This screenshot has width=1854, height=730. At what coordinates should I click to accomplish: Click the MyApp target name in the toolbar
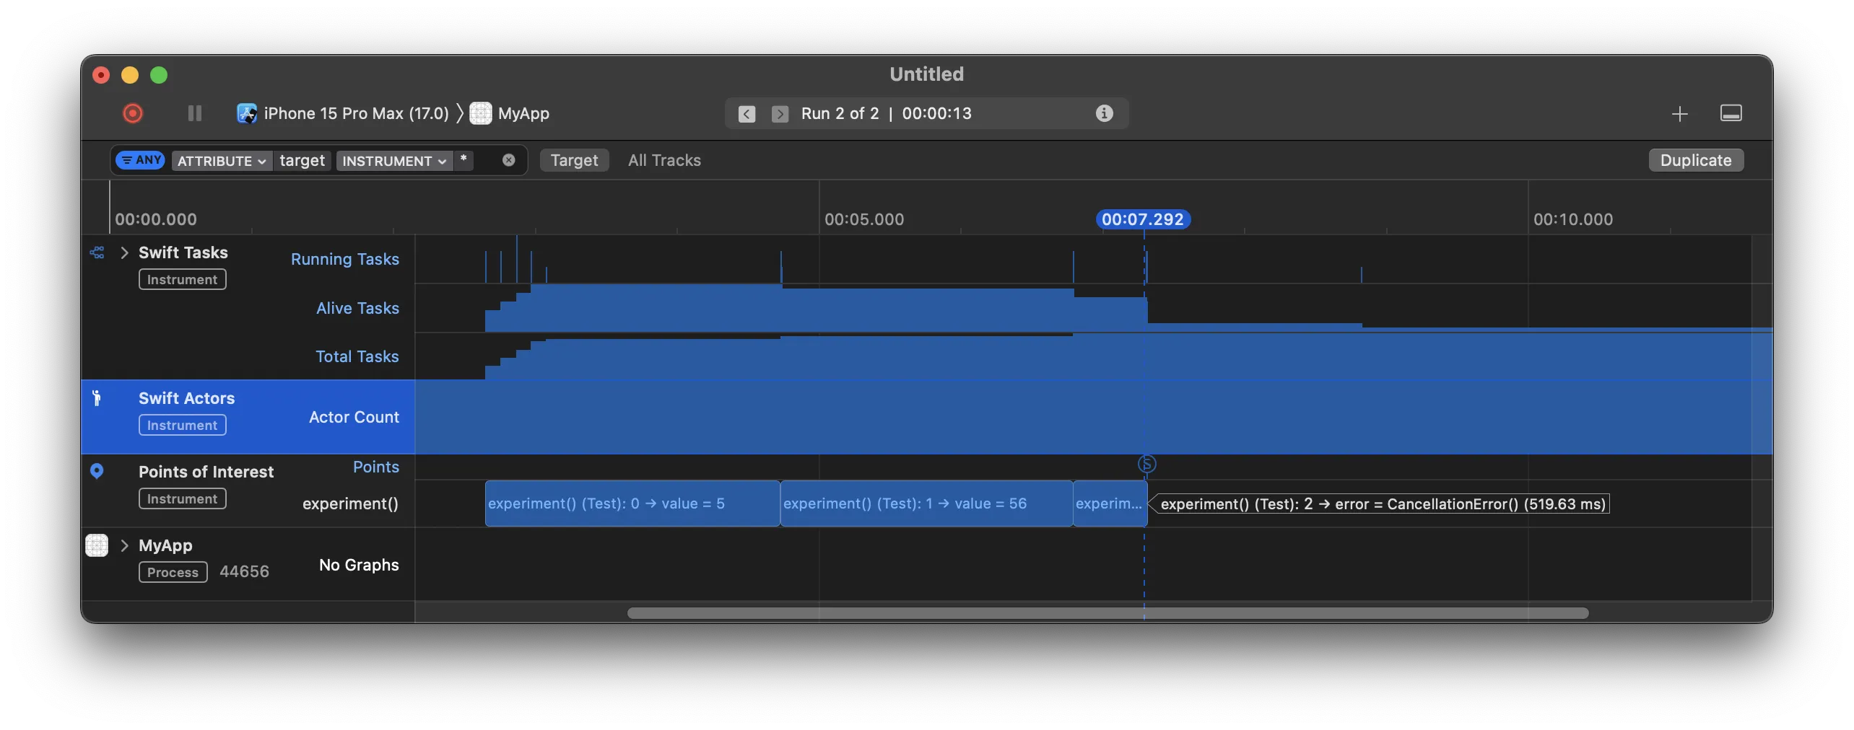point(523,113)
